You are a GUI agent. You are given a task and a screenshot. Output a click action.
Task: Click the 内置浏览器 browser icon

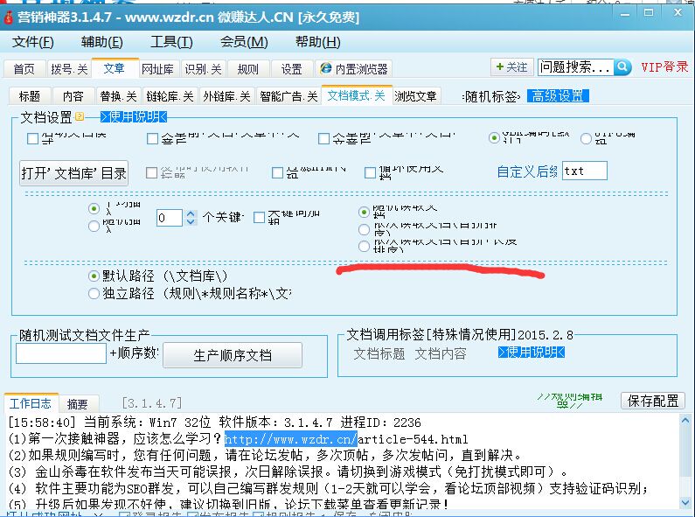(x=325, y=69)
